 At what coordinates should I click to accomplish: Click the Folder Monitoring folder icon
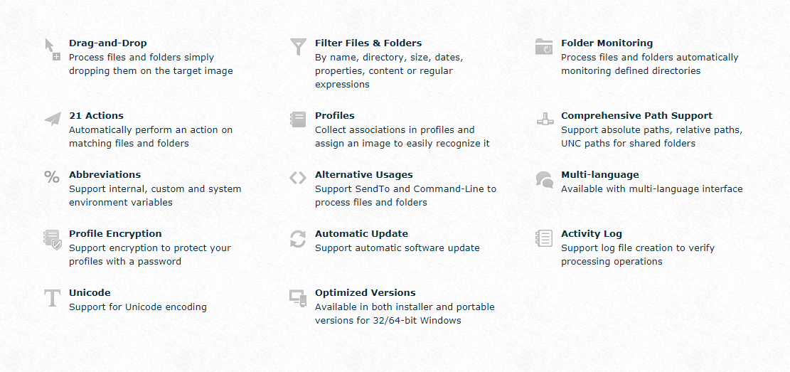pyautogui.click(x=544, y=46)
